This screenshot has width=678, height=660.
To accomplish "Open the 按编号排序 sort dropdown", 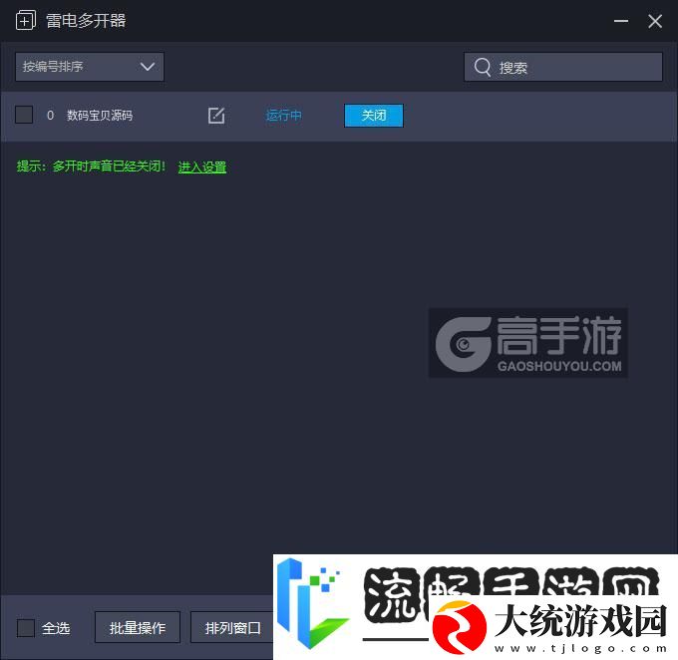I will pyautogui.click(x=90, y=67).
